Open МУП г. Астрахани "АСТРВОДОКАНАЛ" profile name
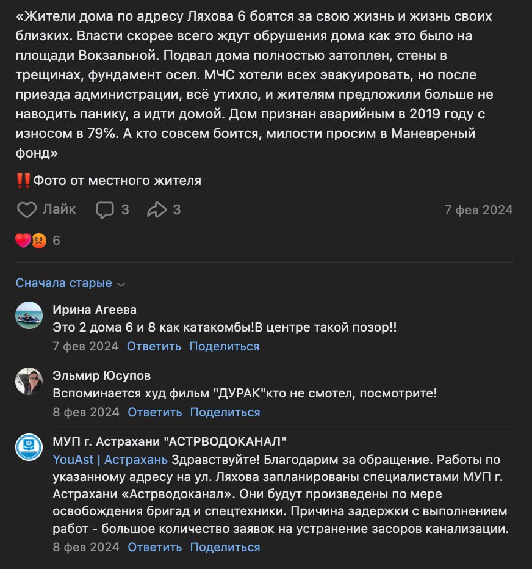 pos(170,441)
